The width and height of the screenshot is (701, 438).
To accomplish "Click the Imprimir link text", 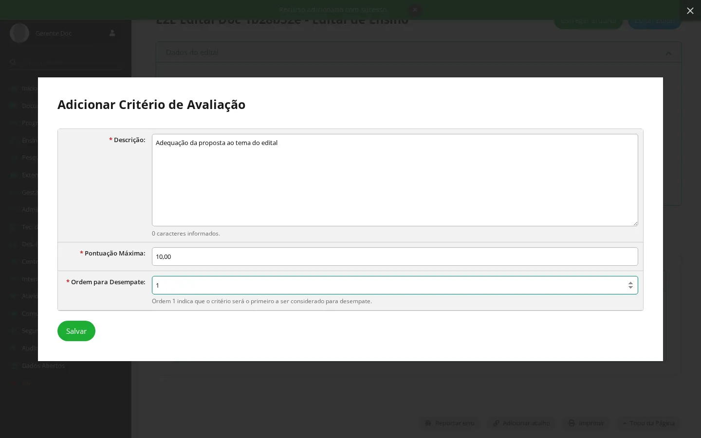I will pos(591,423).
